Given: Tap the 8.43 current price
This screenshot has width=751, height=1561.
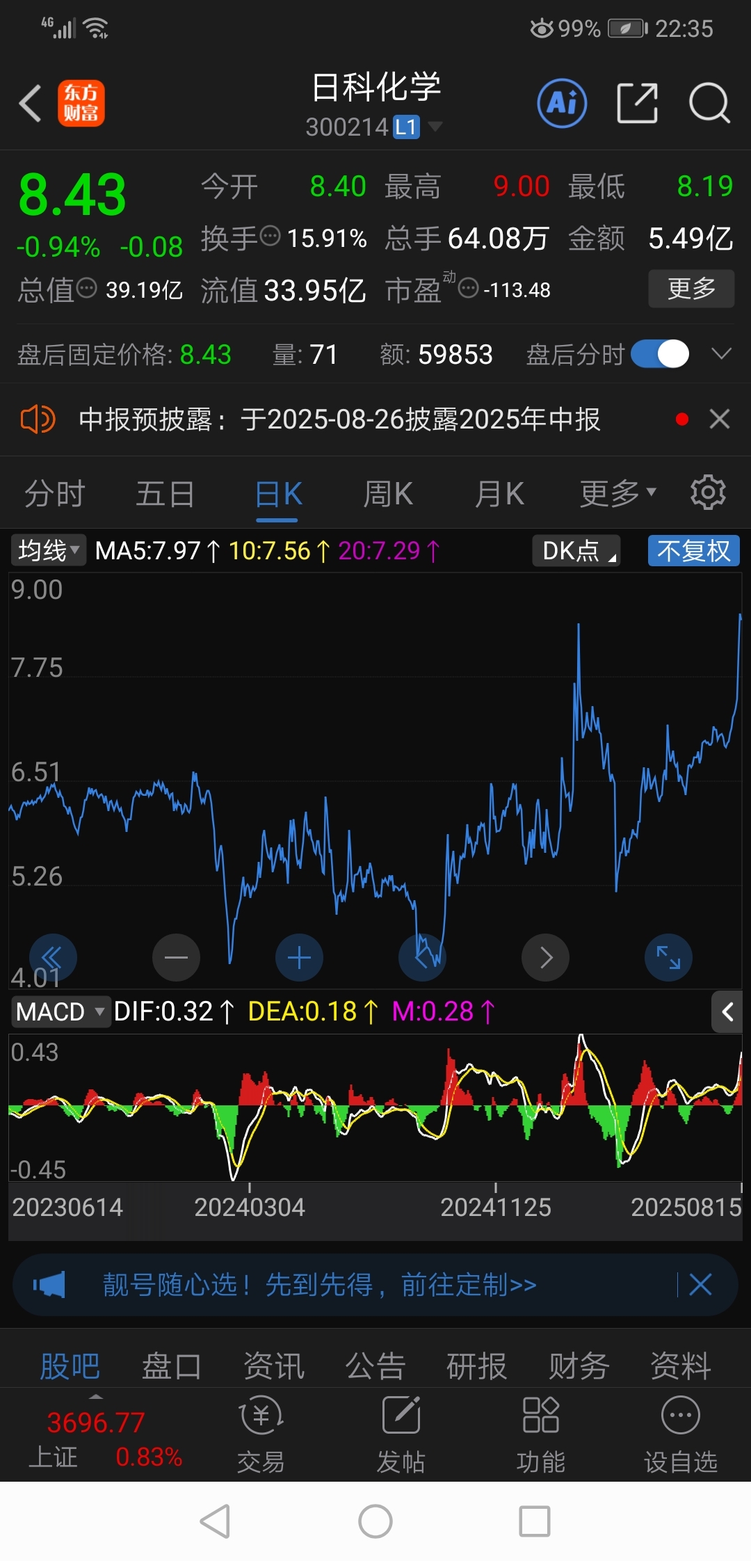Looking at the screenshot, I should click(x=72, y=195).
